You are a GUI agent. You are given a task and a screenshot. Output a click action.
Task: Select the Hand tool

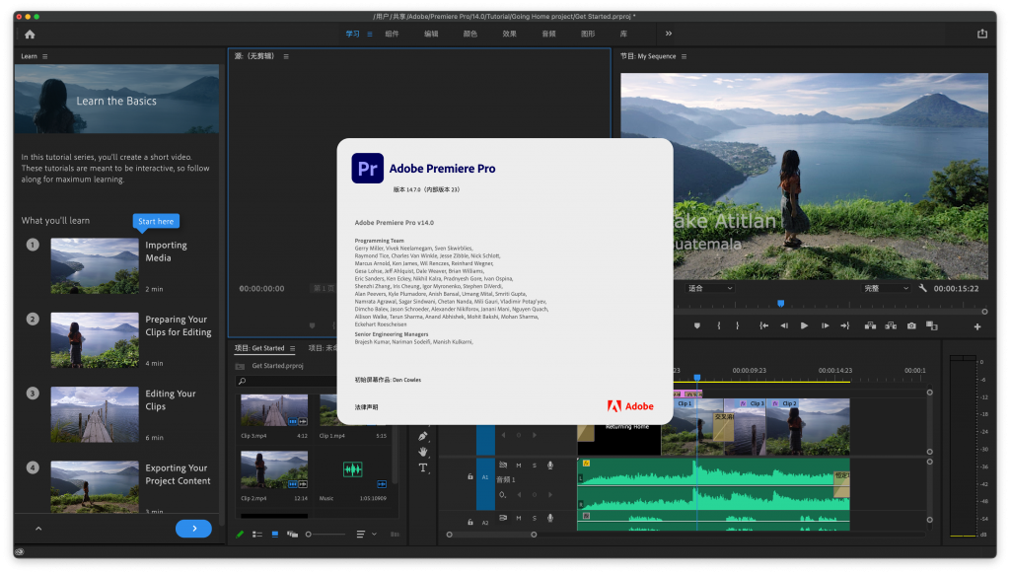422,453
